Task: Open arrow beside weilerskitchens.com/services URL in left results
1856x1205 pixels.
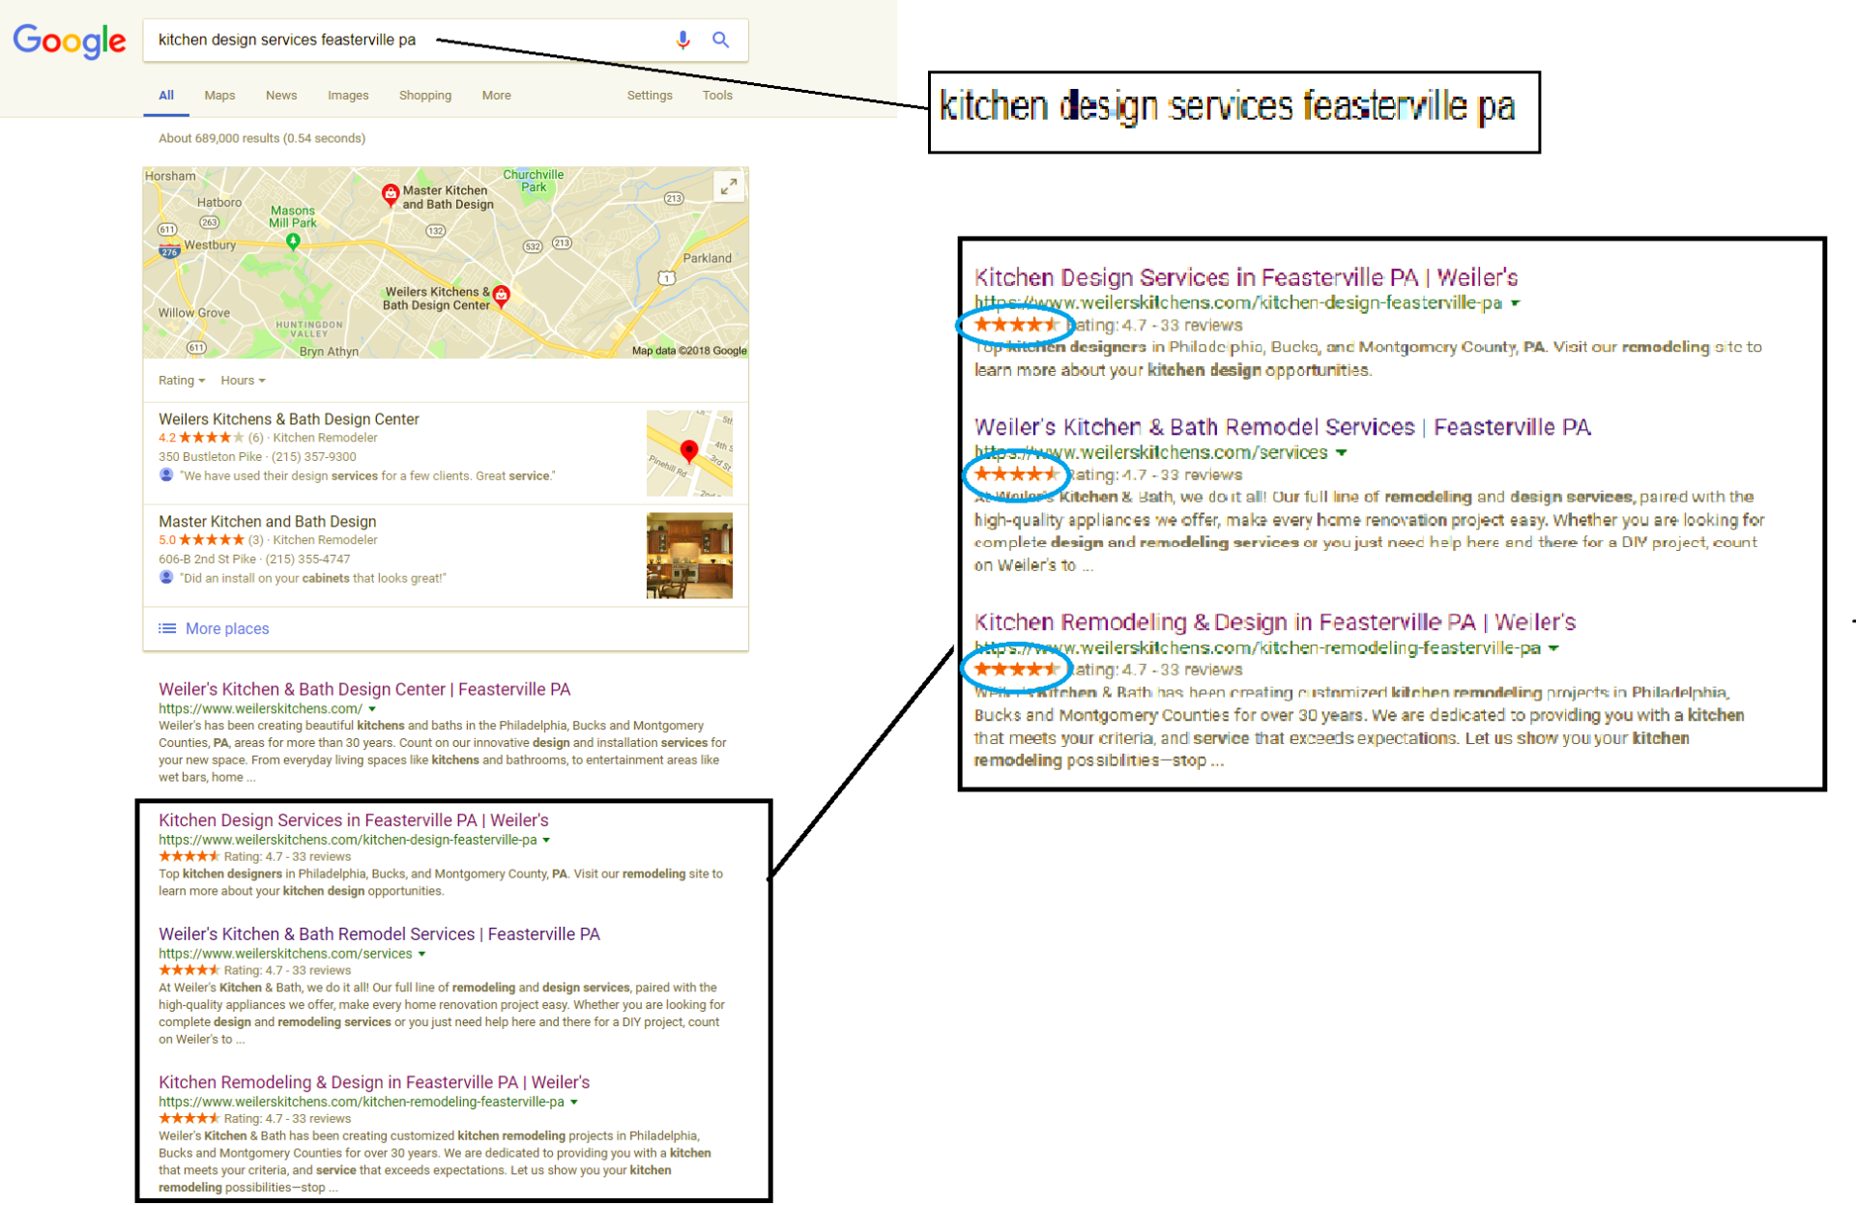Action: tap(421, 955)
